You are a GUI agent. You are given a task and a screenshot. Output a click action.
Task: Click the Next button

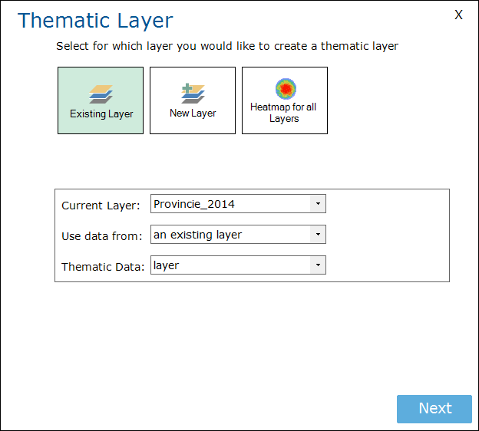pyautogui.click(x=434, y=409)
